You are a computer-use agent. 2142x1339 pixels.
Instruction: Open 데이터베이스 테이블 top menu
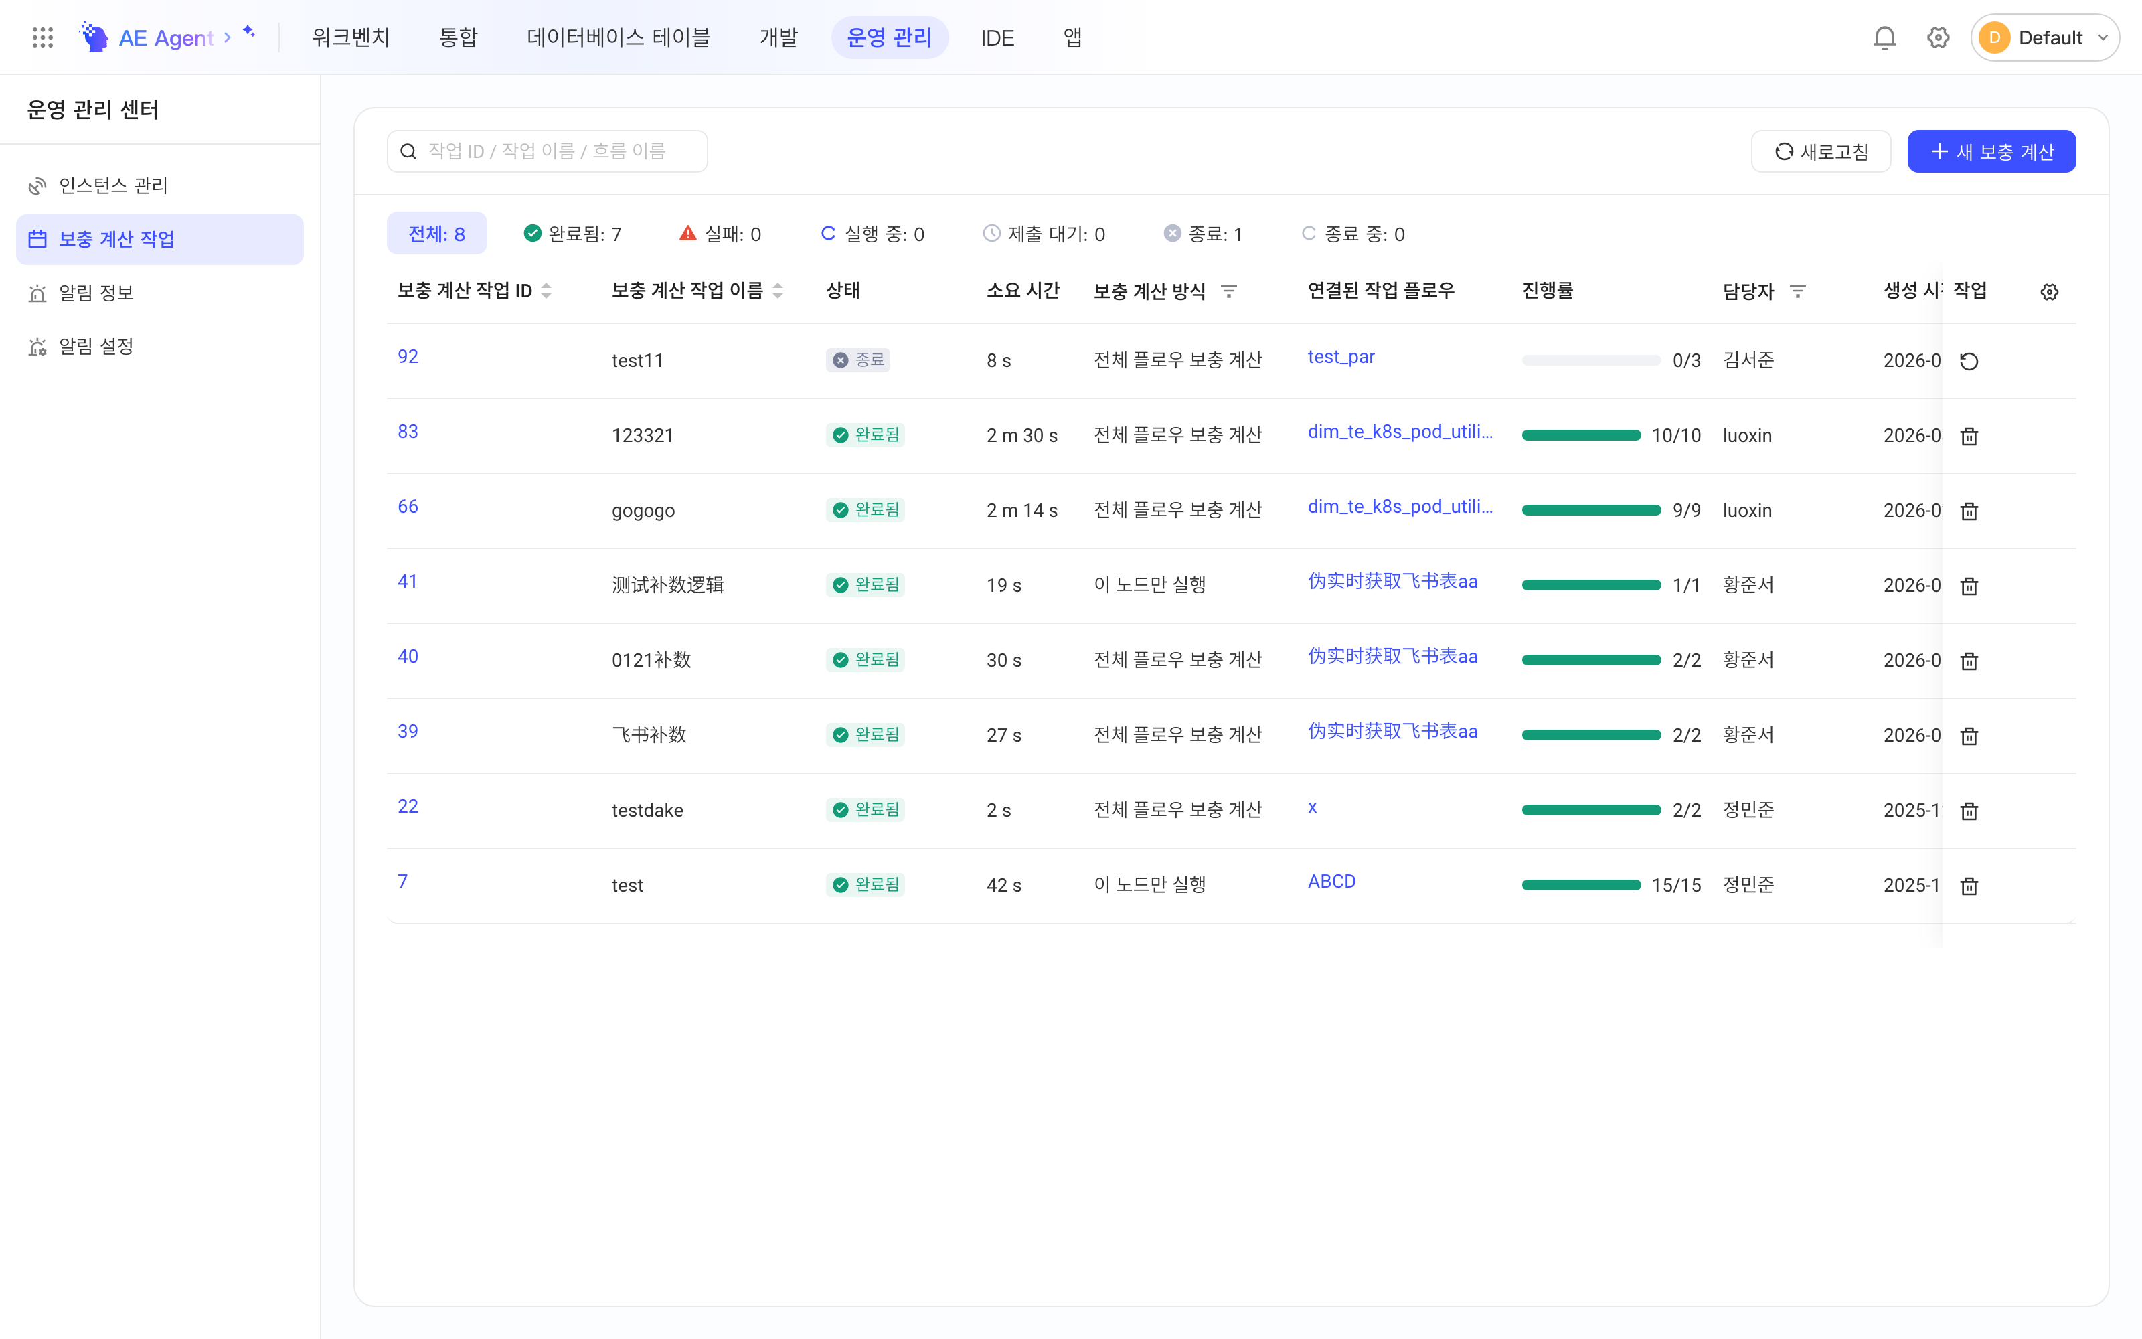pos(618,37)
